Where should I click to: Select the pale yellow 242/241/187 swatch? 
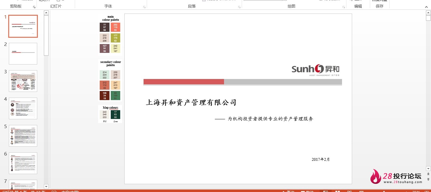115,48
